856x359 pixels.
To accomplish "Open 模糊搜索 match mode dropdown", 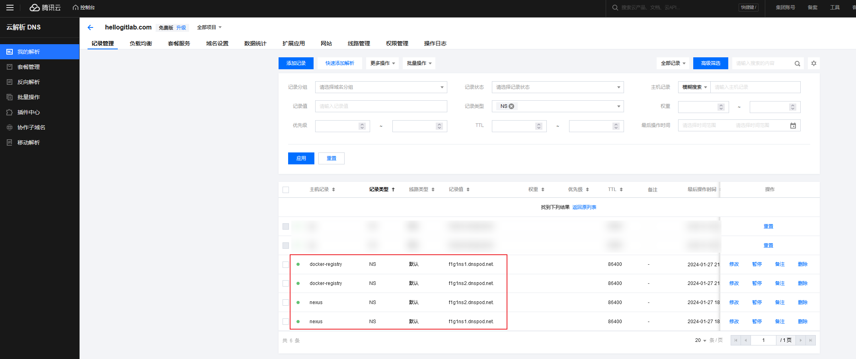I will pyautogui.click(x=694, y=87).
